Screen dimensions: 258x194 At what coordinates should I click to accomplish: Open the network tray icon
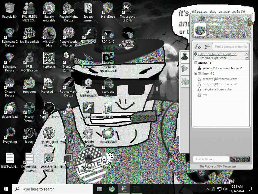pyautogui.click(x=219, y=189)
